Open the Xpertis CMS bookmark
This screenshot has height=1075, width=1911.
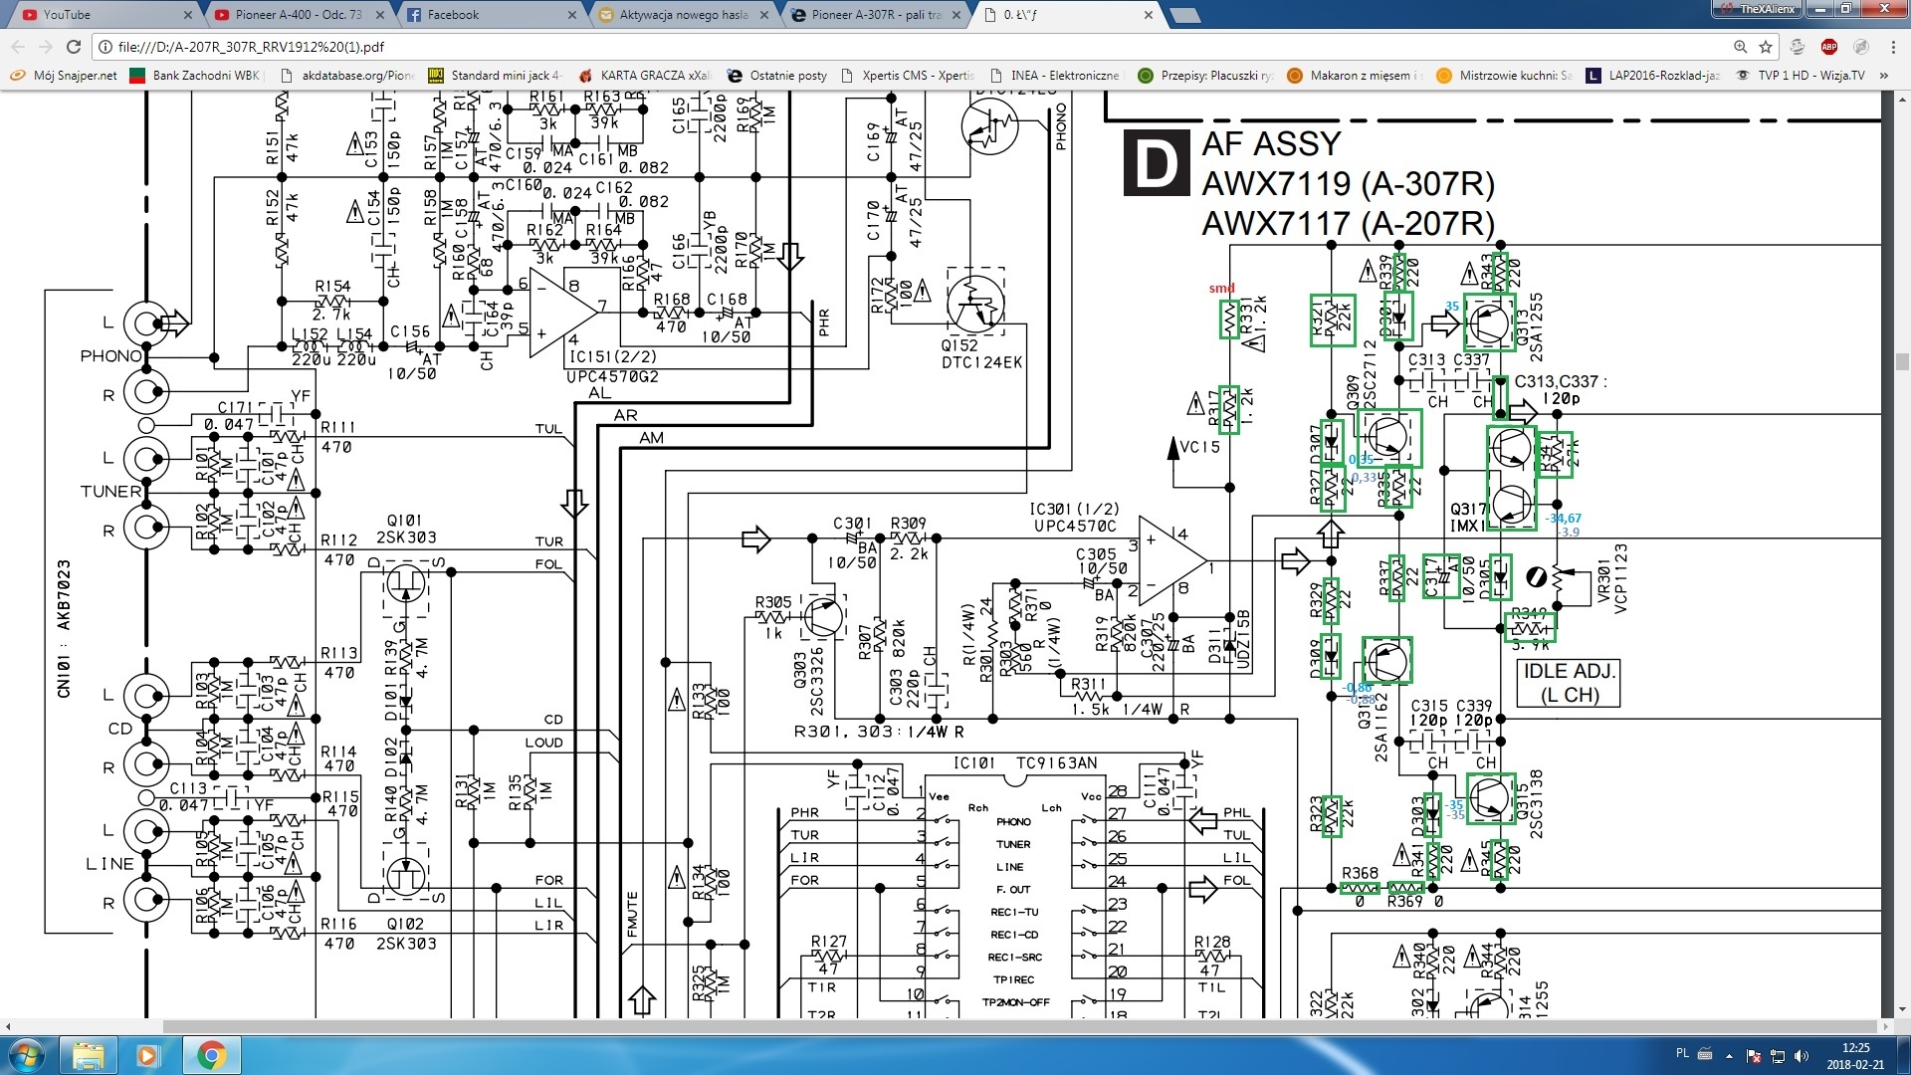coord(908,75)
